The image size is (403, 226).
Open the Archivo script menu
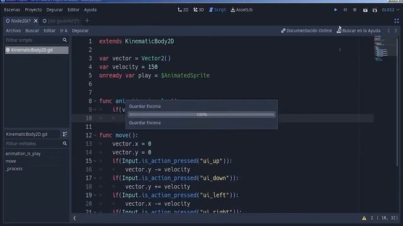point(13,31)
